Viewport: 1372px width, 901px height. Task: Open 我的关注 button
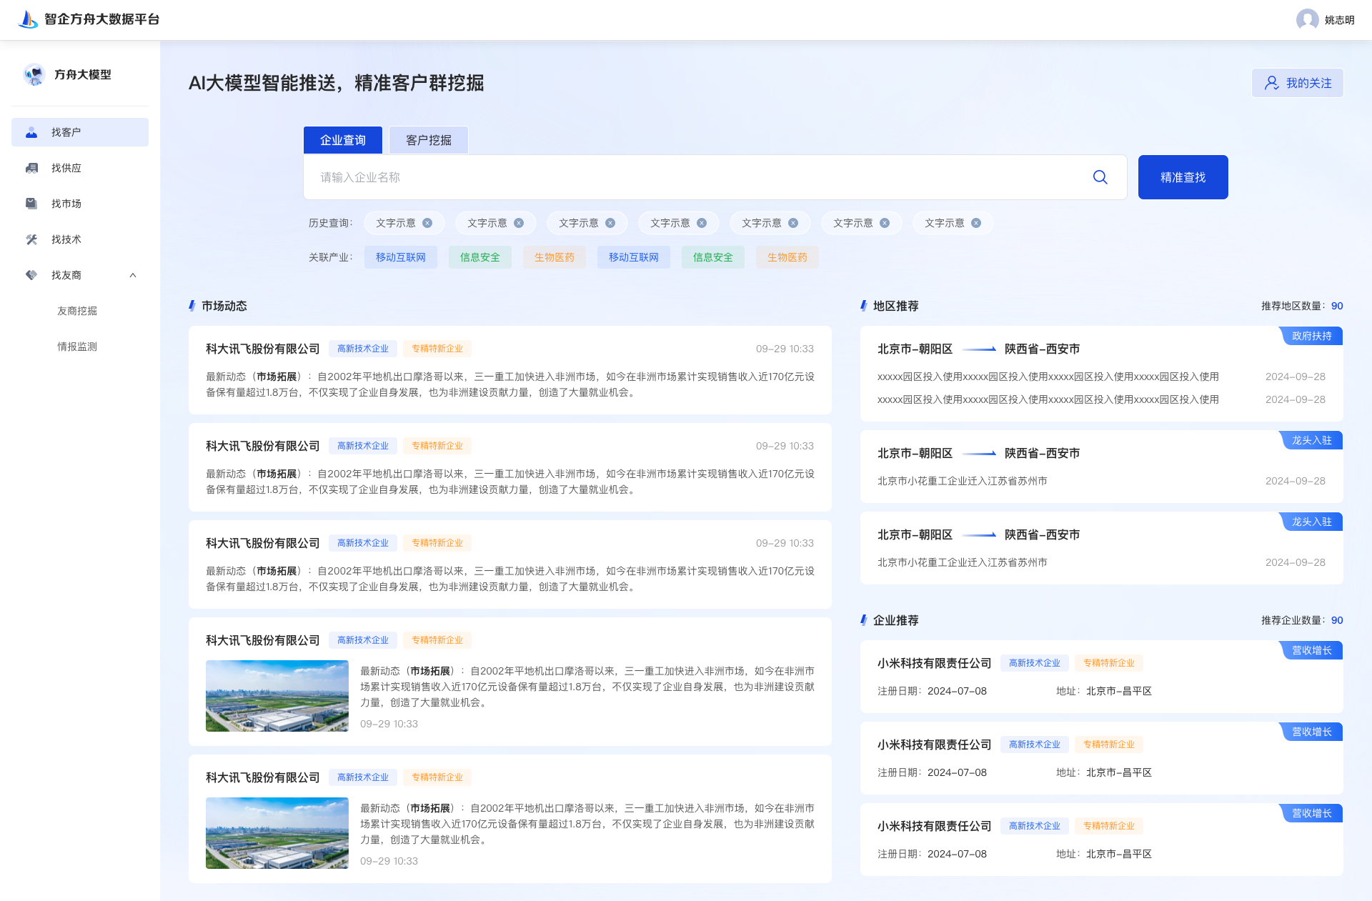coord(1298,83)
